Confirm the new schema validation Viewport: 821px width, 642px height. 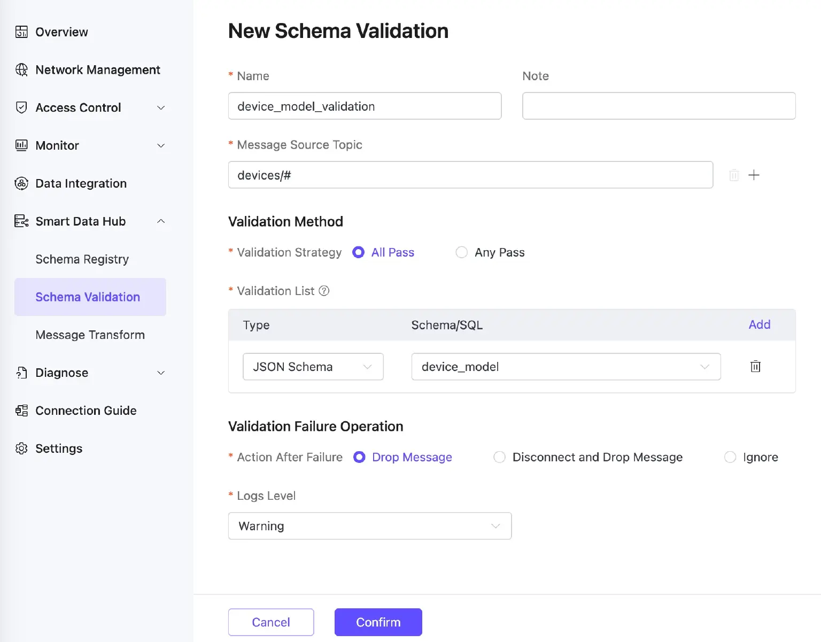pyautogui.click(x=378, y=622)
